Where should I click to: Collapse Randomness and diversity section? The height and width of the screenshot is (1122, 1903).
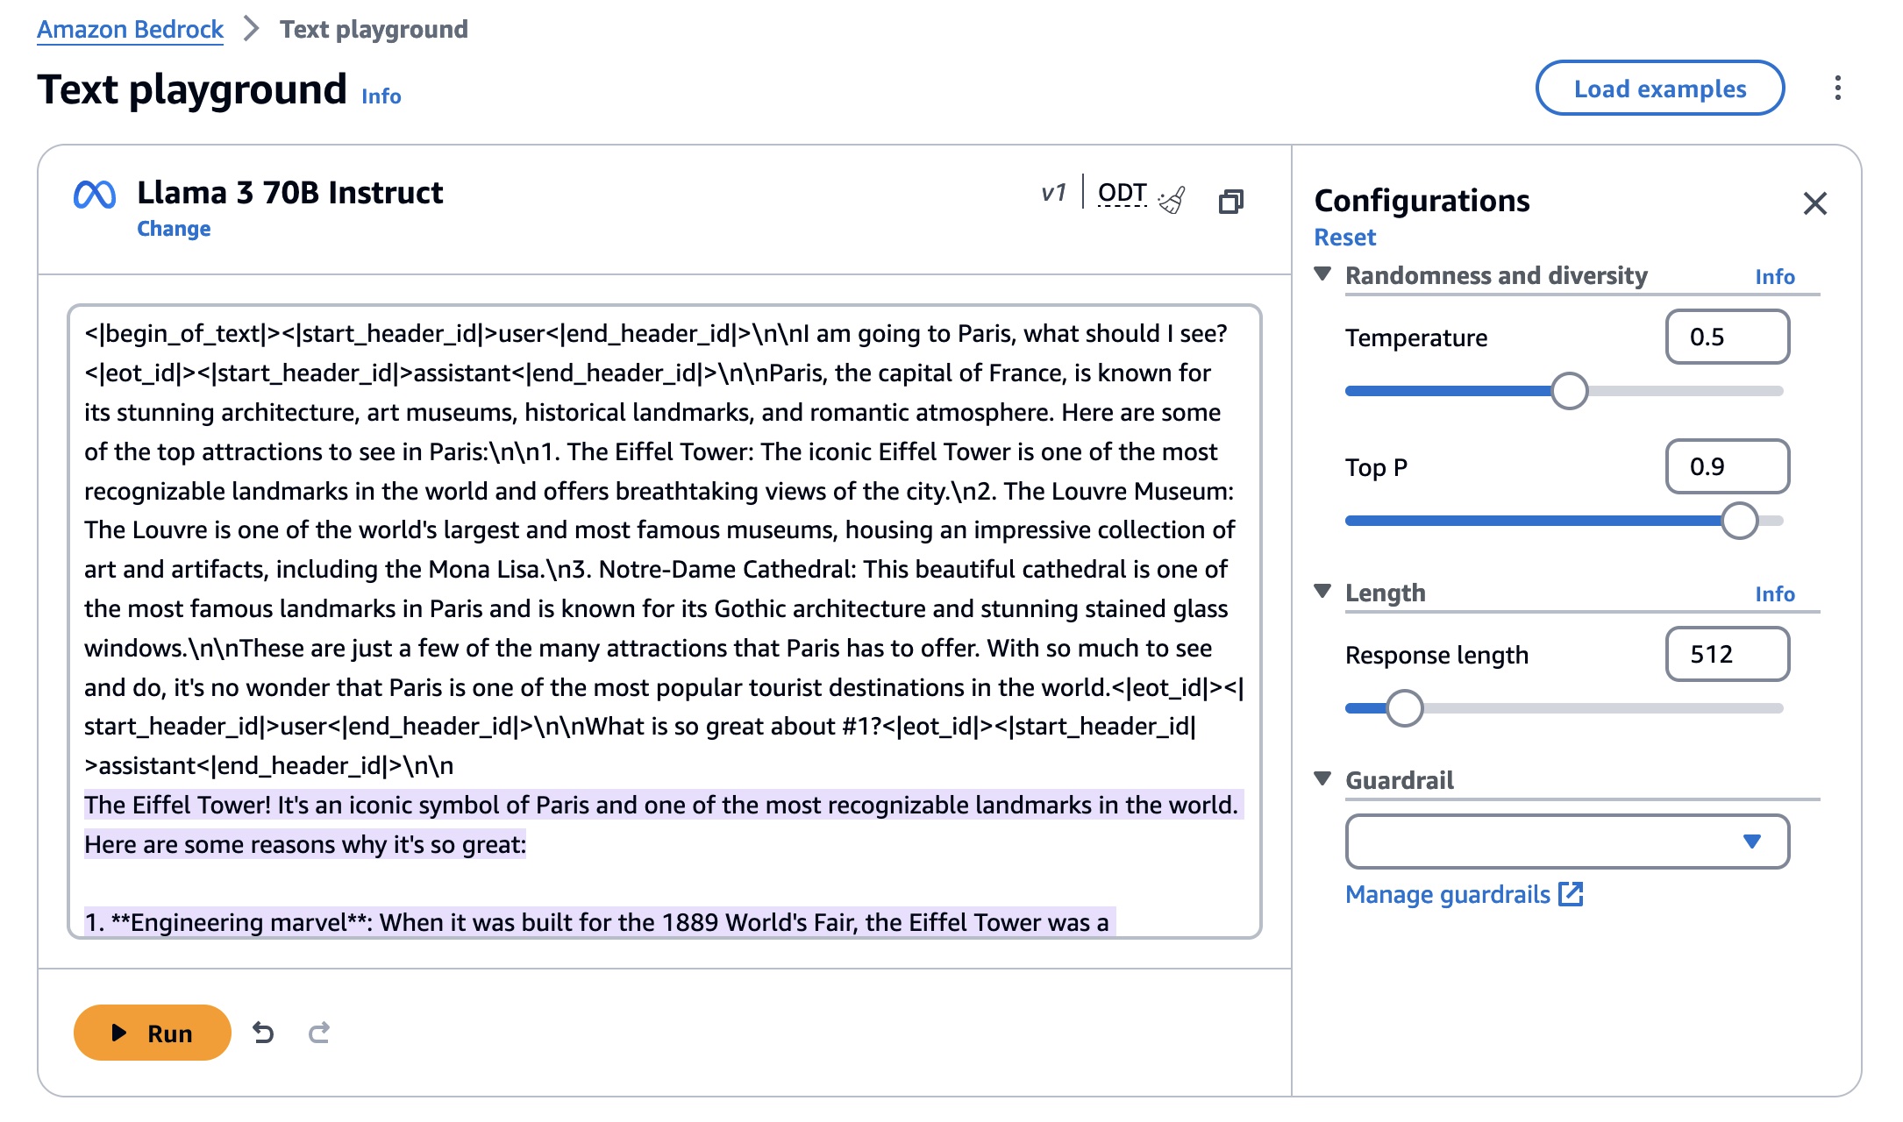(x=1323, y=274)
